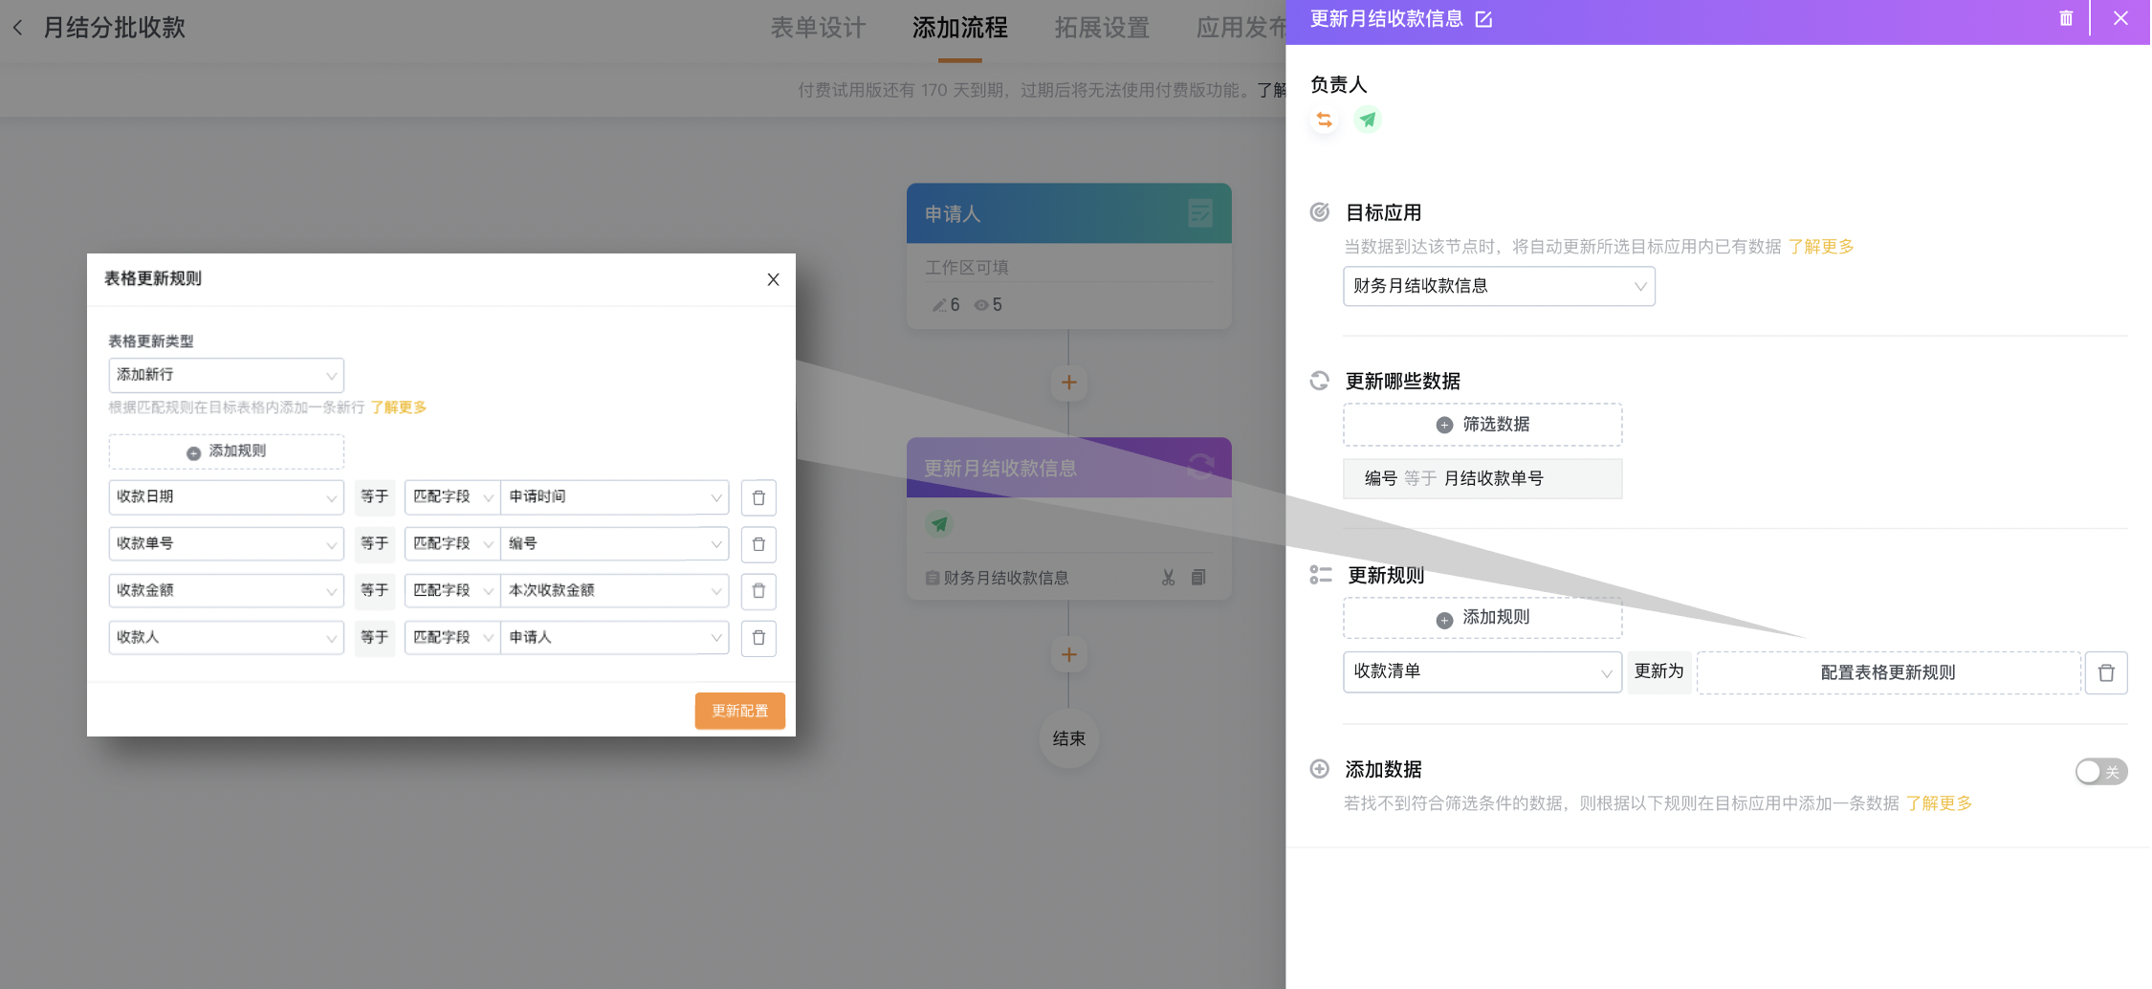Open 了解更多 link in the dialog
Image resolution: width=2152 pixels, height=989 pixels.
point(399,407)
